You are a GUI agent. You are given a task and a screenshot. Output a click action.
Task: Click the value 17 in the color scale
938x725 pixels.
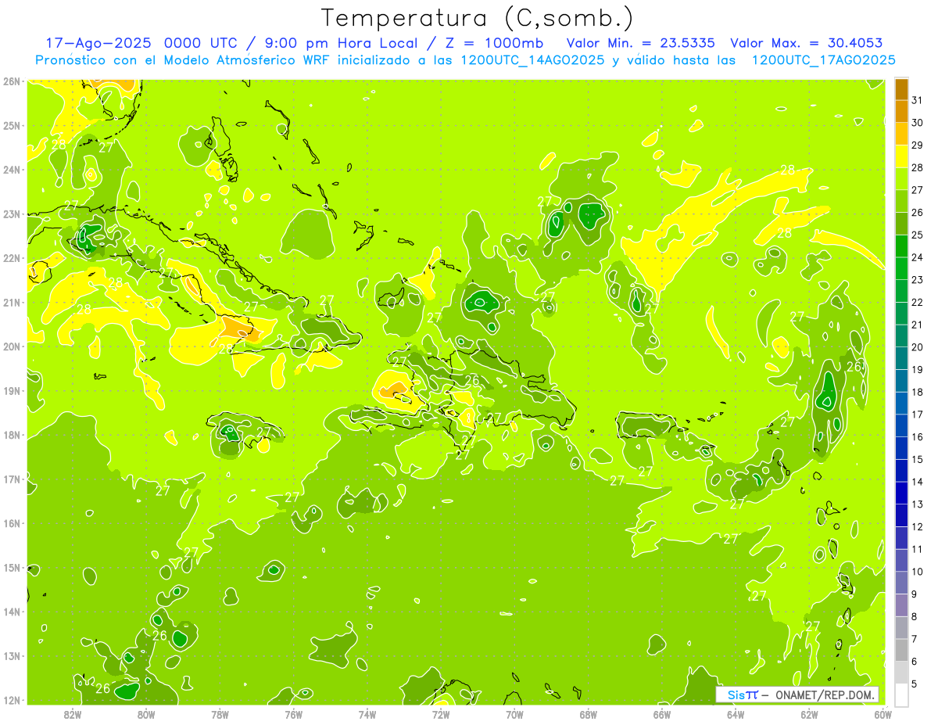(918, 415)
